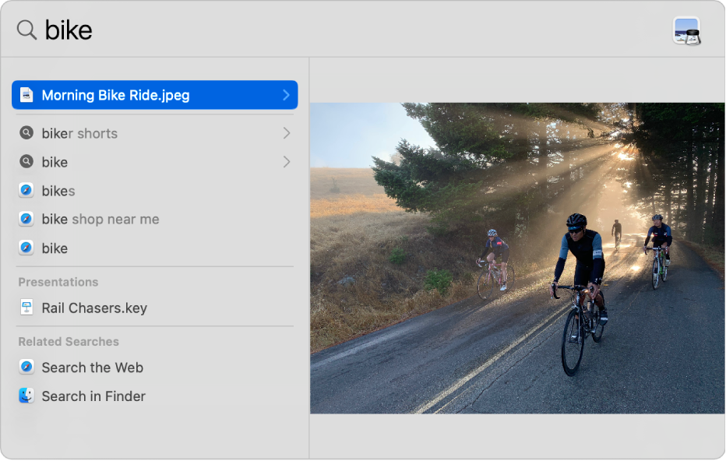Click the Keynote icon for Rail Chasers.key

tap(26, 308)
